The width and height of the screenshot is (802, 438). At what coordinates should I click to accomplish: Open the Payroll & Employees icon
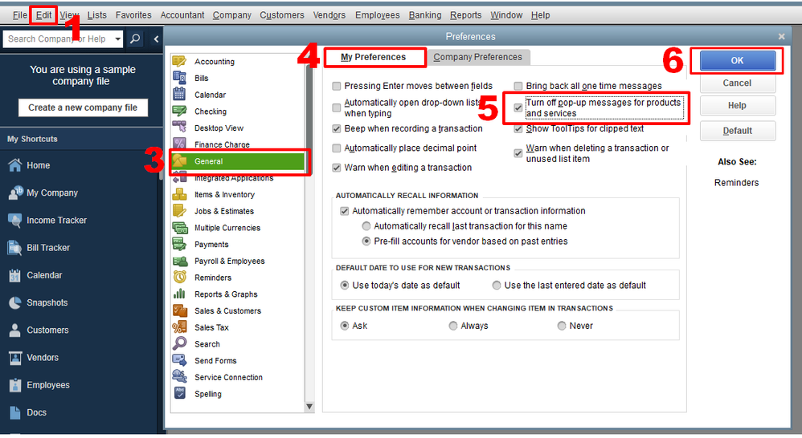coord(179,261)
